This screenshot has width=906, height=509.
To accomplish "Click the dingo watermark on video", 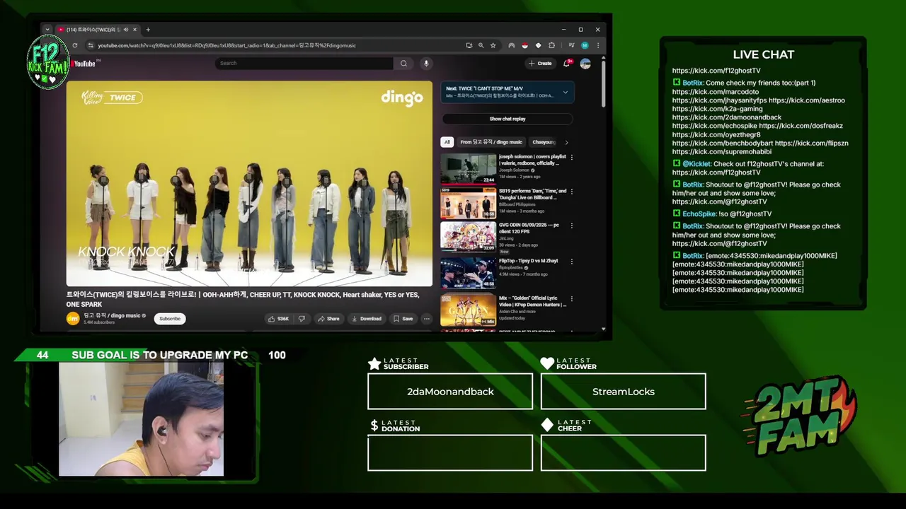I will (x=401, y=98).
